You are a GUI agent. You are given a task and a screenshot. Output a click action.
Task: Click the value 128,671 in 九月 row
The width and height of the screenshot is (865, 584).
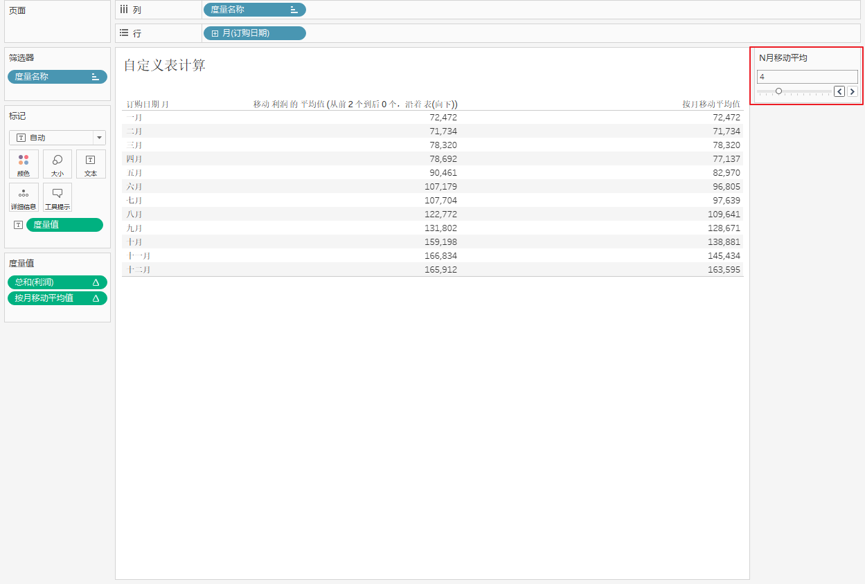(x=724, y=228)
